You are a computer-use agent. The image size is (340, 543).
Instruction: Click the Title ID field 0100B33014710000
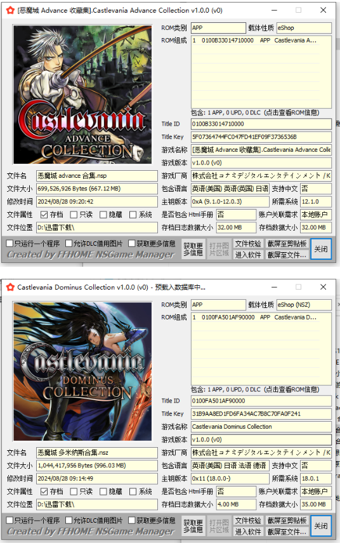click(x=261, y=124)
